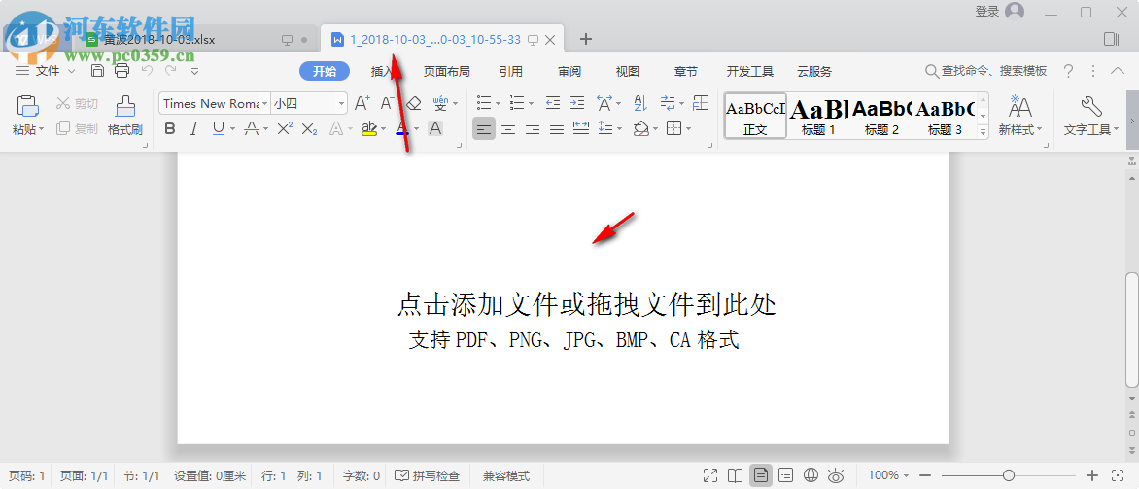Increase font size with A+ icon

(x=362, y=103)
